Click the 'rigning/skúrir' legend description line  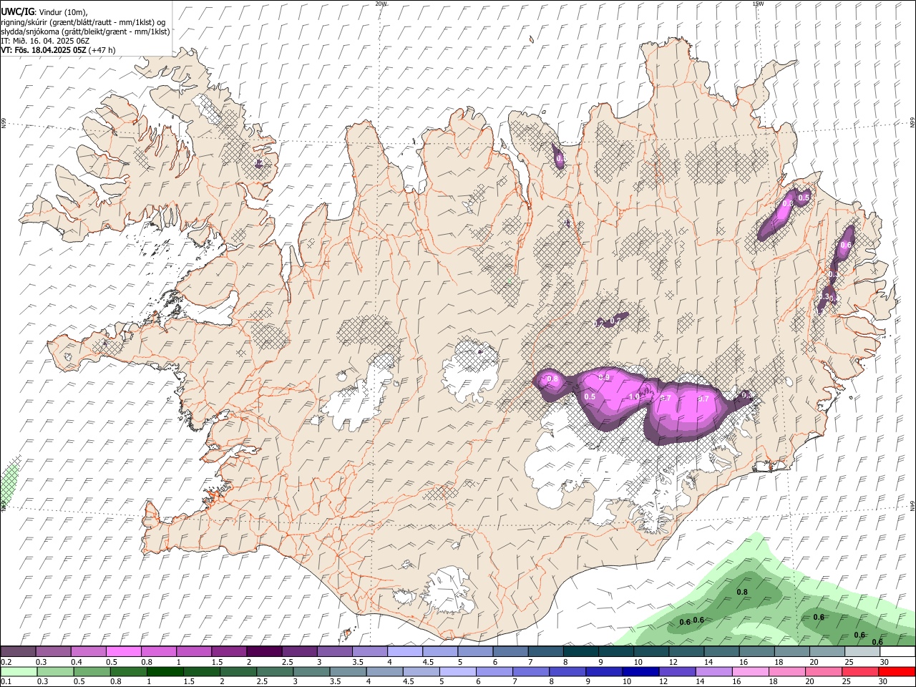point(83,21)
